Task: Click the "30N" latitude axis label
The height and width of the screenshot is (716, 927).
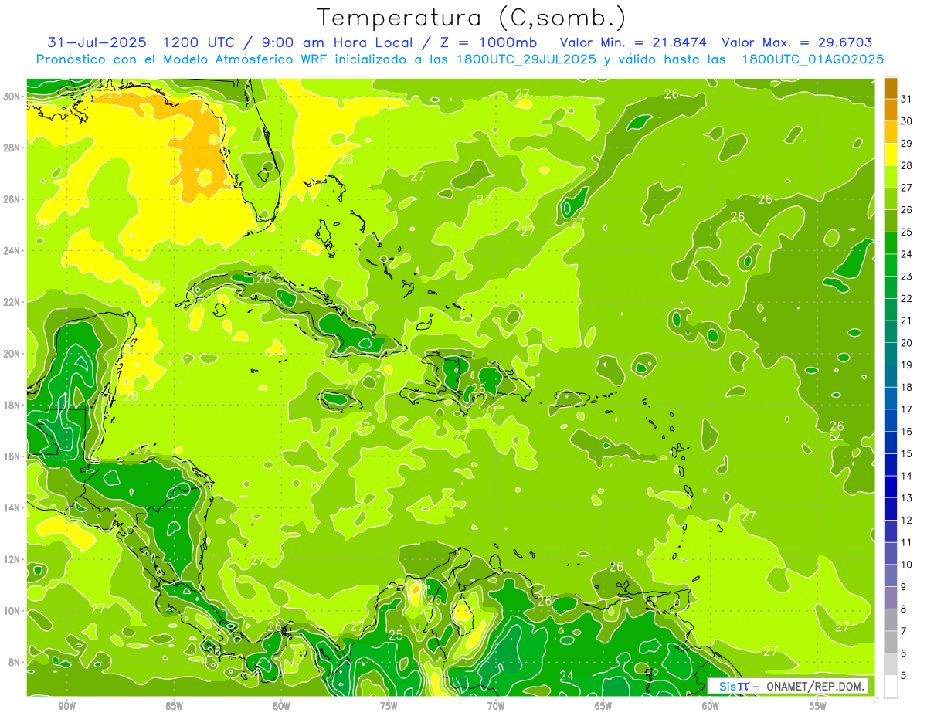Action: click(x=12, y=97)
